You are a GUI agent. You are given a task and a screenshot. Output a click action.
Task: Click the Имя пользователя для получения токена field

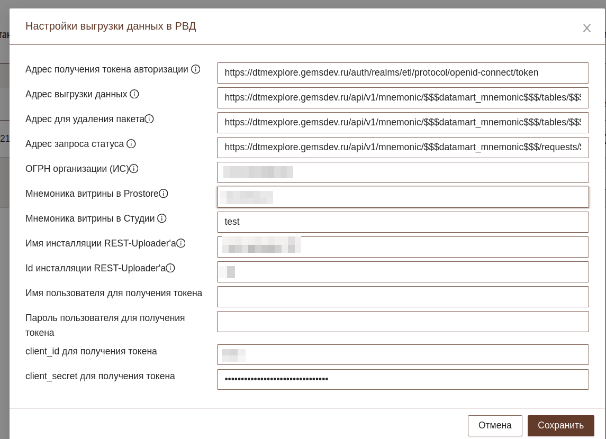point(402,297)
